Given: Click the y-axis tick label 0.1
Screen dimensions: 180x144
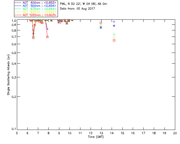Looking at the screenshot, I should pos(14,129).
